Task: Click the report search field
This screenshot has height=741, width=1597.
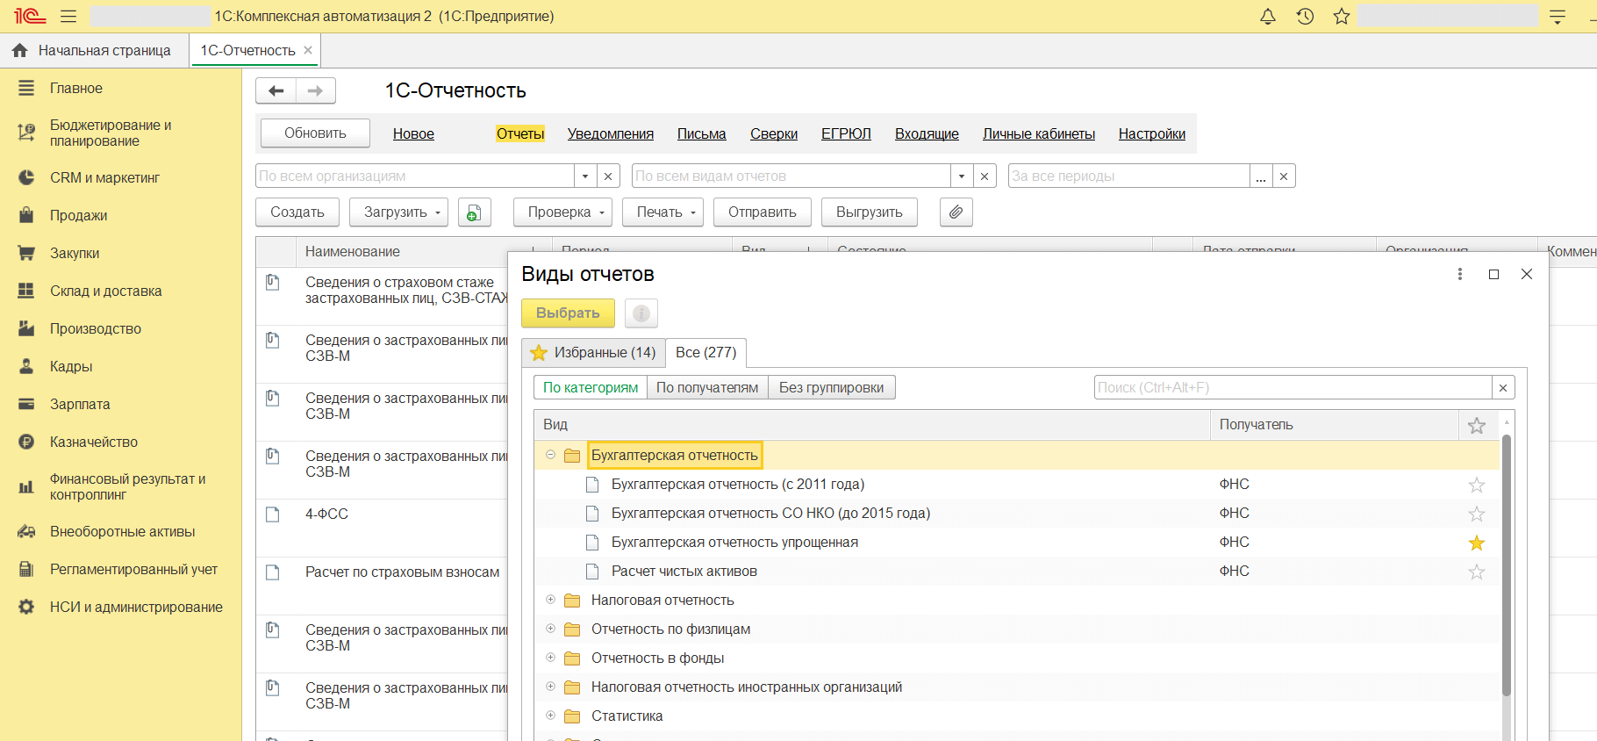Action: (1293, 387)
